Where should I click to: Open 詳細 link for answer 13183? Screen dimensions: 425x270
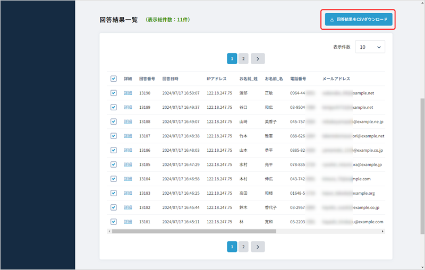point(128,193)
